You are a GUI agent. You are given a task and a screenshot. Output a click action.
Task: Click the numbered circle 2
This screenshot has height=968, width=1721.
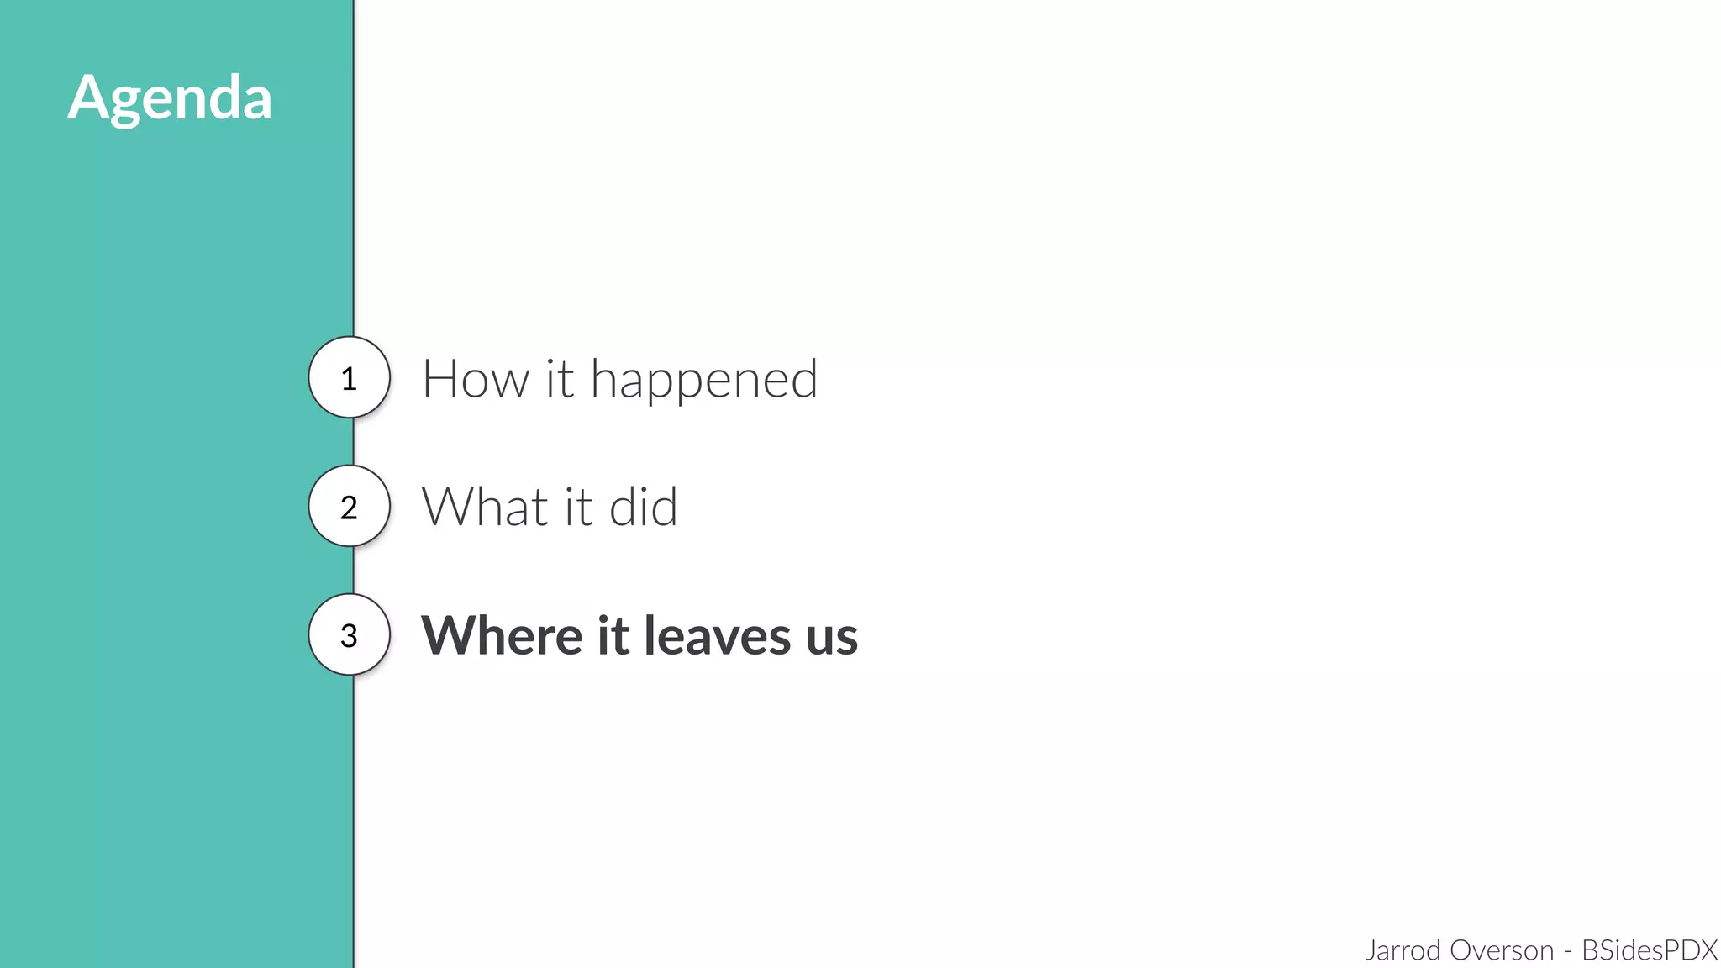349,506
